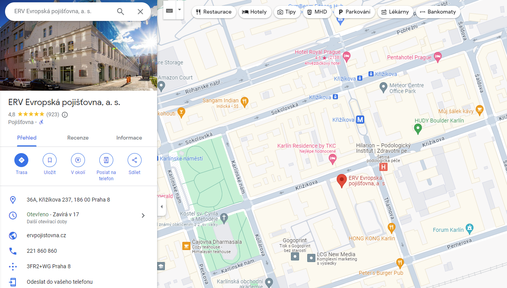507x288 pixels.
Task: Expand opening hours chevron
Action: [x=143, y=216]
